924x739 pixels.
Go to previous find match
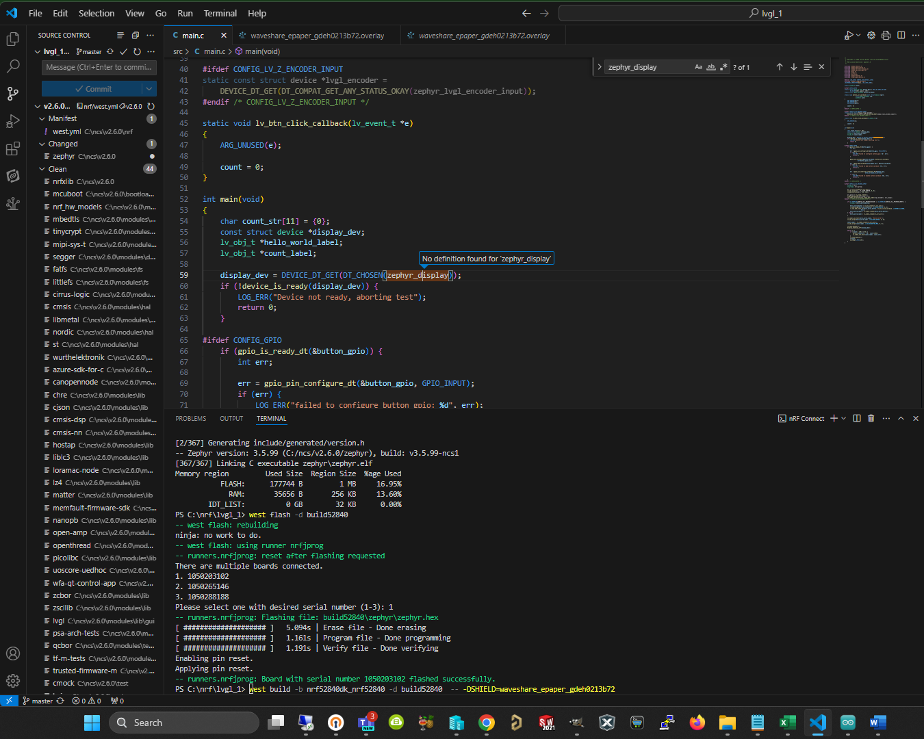pos(779,66)
